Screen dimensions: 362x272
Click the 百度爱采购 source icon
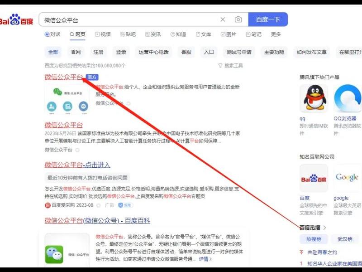pyautogui.click(x=48, y=205)
